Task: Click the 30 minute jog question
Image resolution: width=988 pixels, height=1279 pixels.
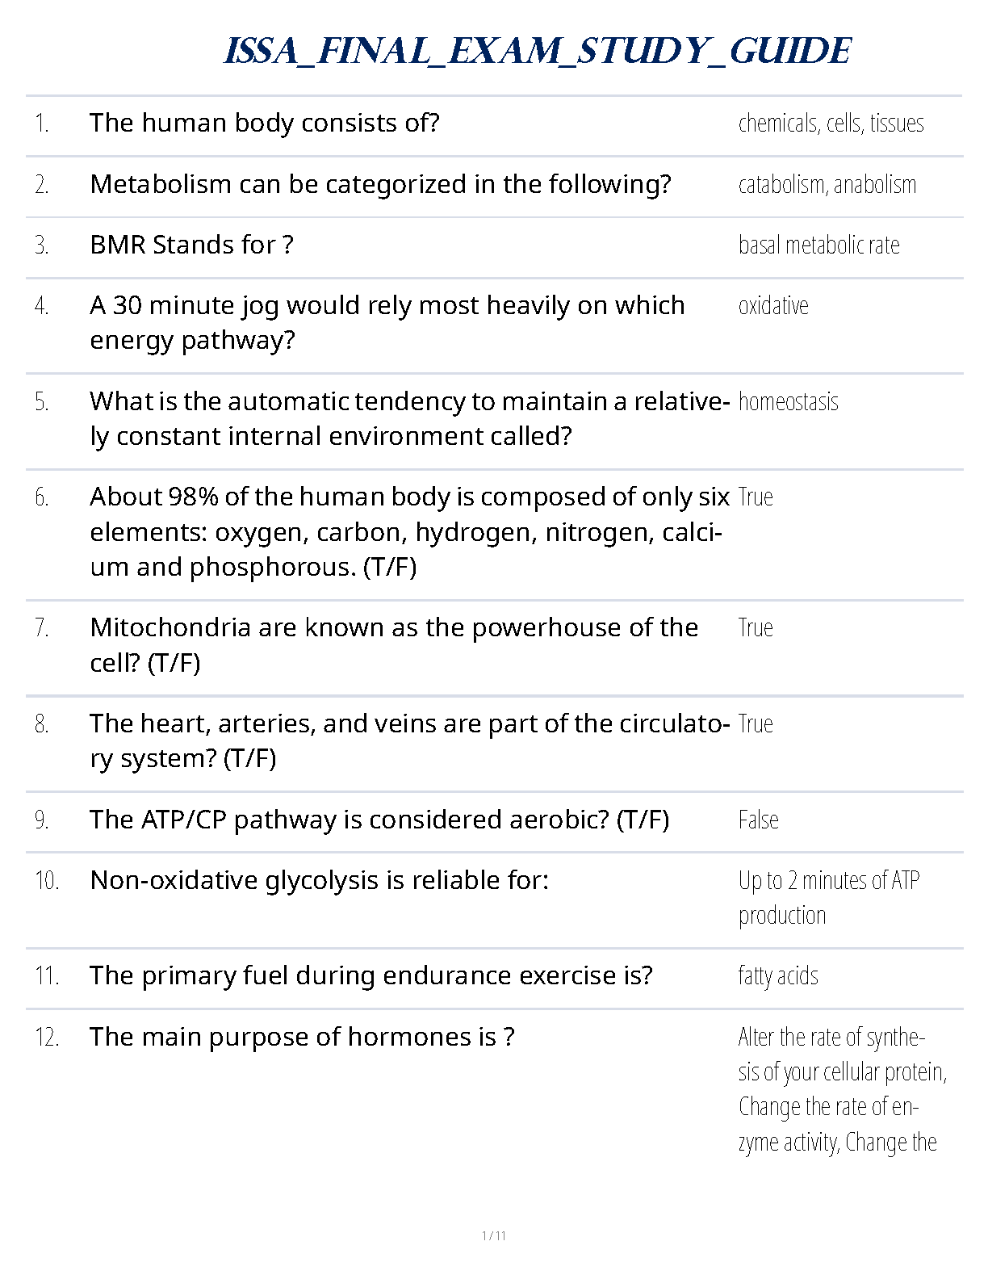Action: coord(387,322)
